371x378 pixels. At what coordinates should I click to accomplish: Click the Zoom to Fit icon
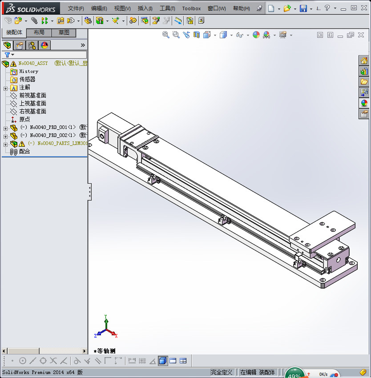[x=165, y=35]
